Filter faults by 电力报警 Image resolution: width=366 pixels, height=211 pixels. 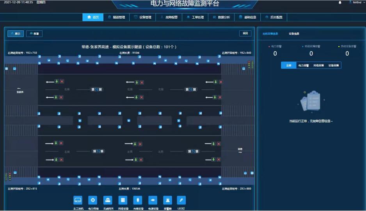click(303, 65)
